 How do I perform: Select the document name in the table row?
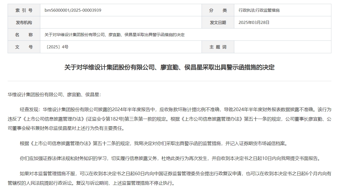point(115,35)
